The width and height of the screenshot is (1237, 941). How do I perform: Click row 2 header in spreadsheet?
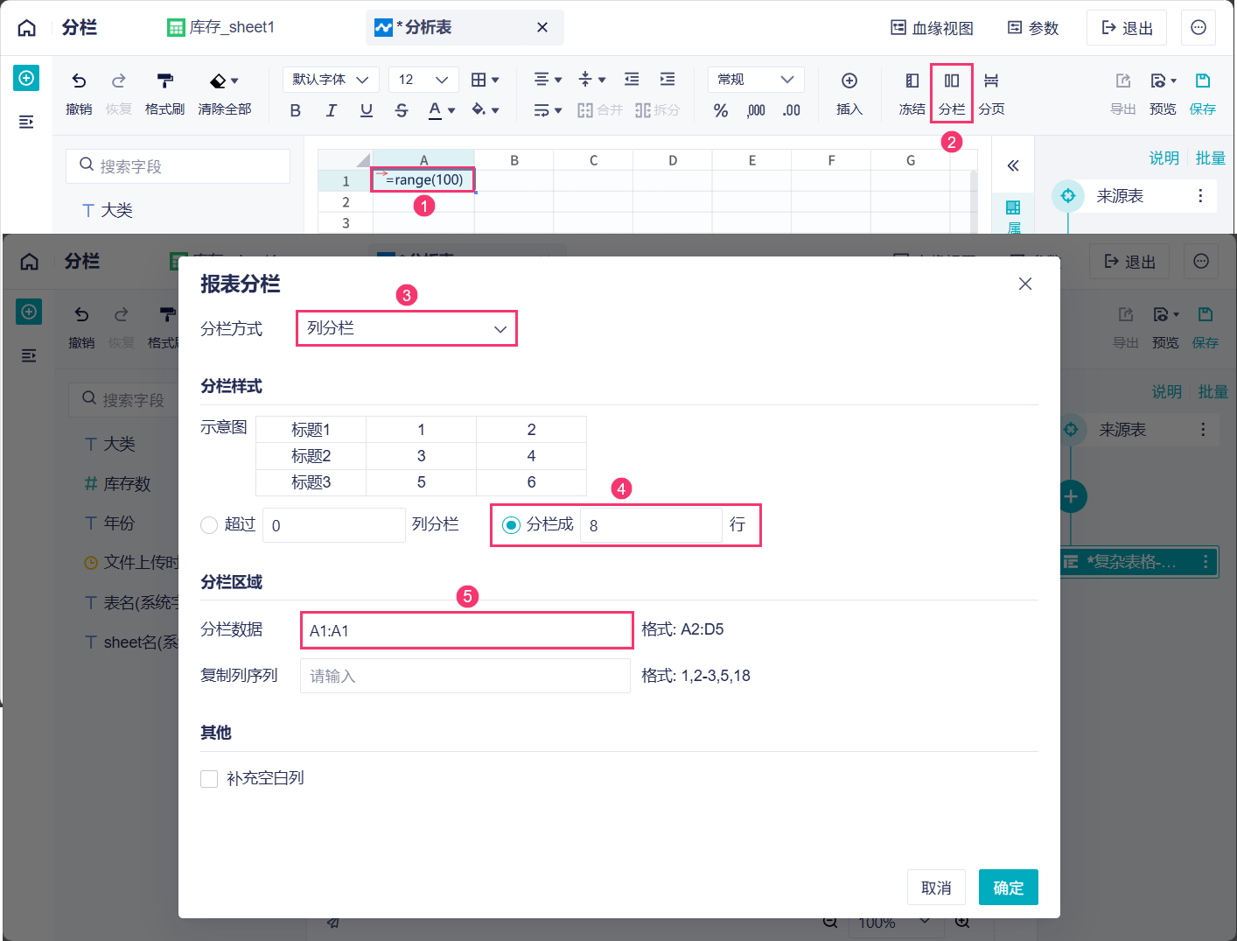(346, 202)
